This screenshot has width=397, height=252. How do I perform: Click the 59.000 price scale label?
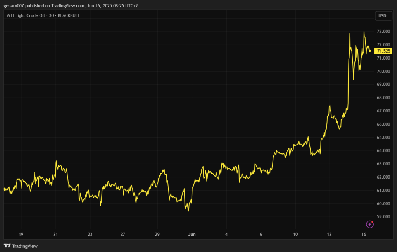383,217
